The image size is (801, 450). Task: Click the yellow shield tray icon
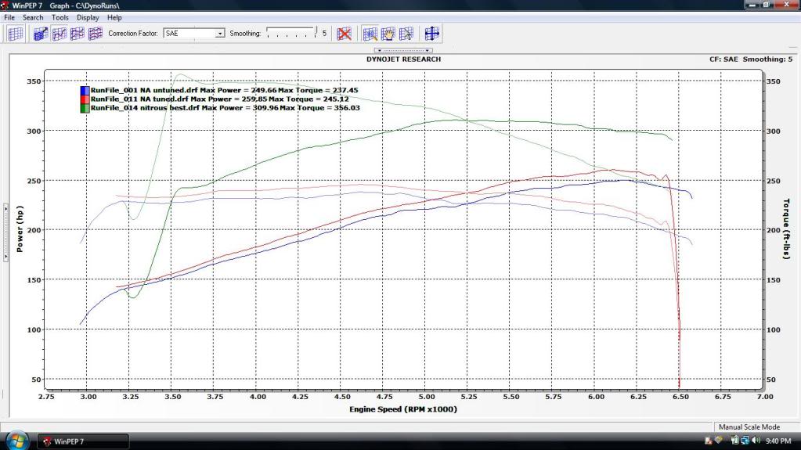click(719, 441)
